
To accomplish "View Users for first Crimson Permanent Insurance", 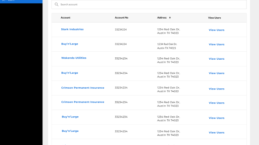I will point(216,89).
